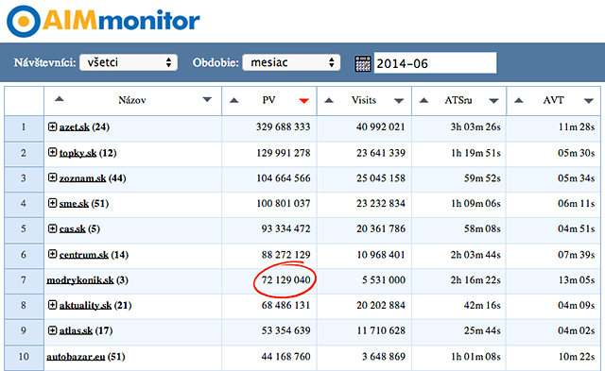Select Visits value 5 531 000

pos(384,280)
